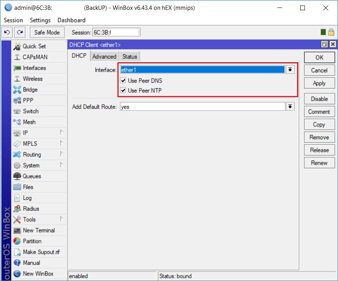Open the Settings menu

coord(40,20)
